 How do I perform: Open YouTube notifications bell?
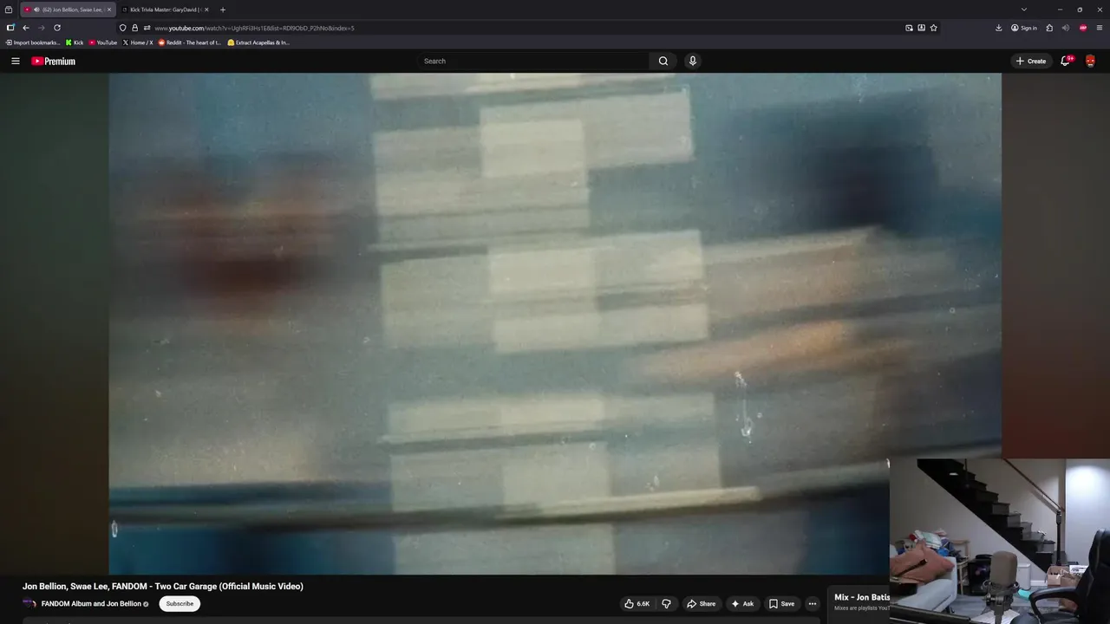pyautogui.click(x=1065, y=61)
